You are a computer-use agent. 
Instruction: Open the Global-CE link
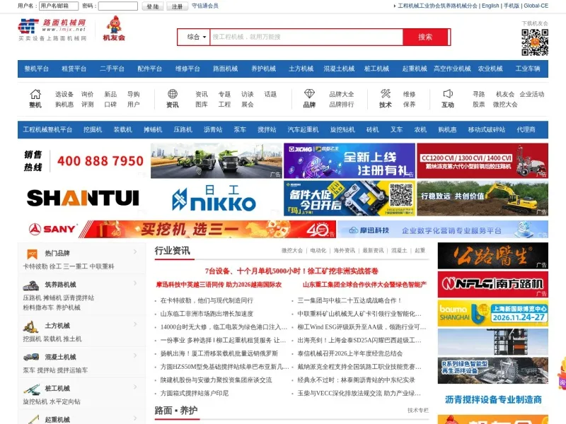(536, 6)
